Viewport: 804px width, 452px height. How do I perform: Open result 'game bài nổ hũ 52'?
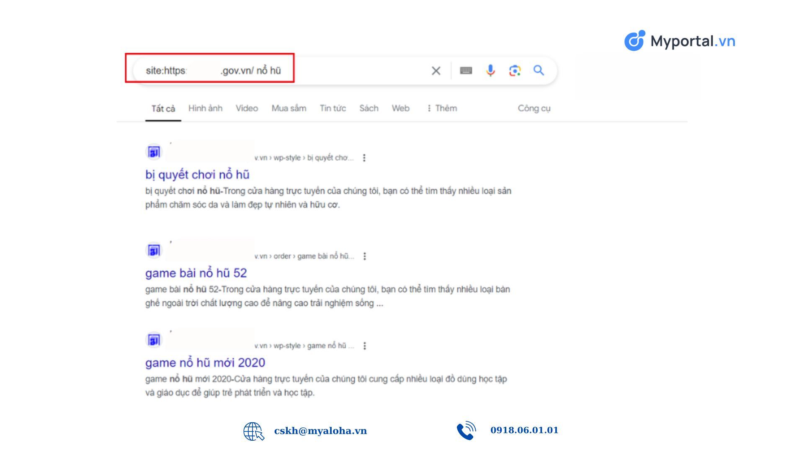196,273
